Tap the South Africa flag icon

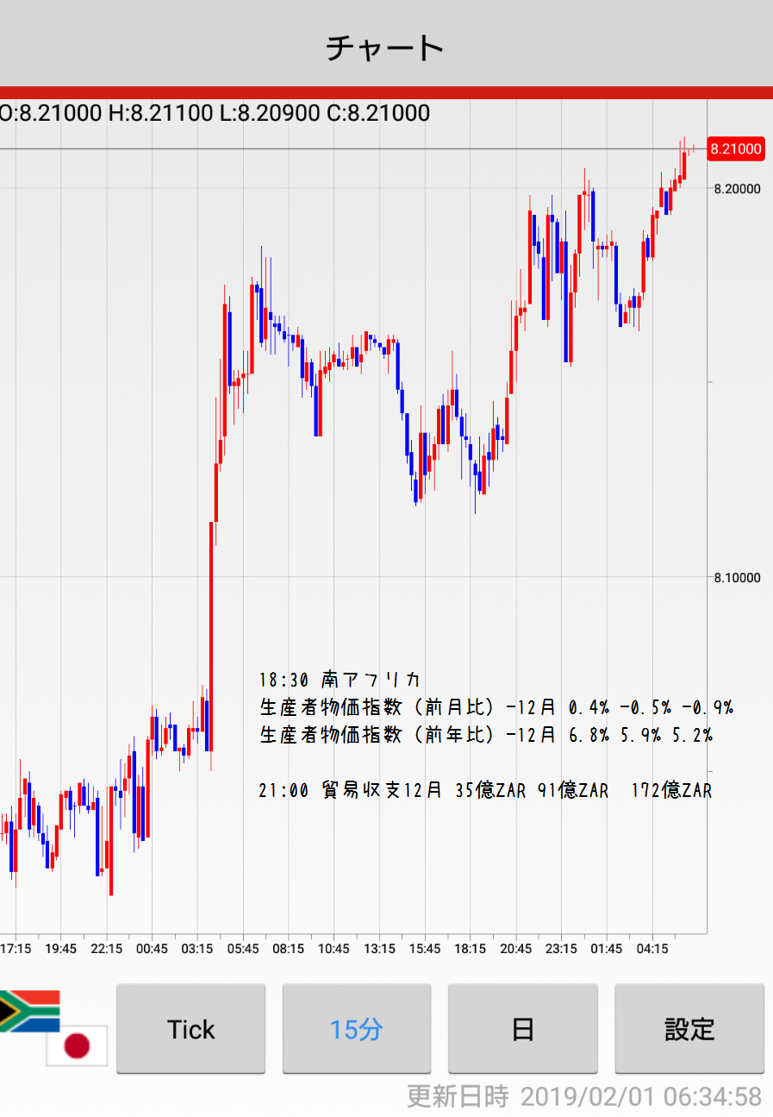click(x=29, y=1010)
